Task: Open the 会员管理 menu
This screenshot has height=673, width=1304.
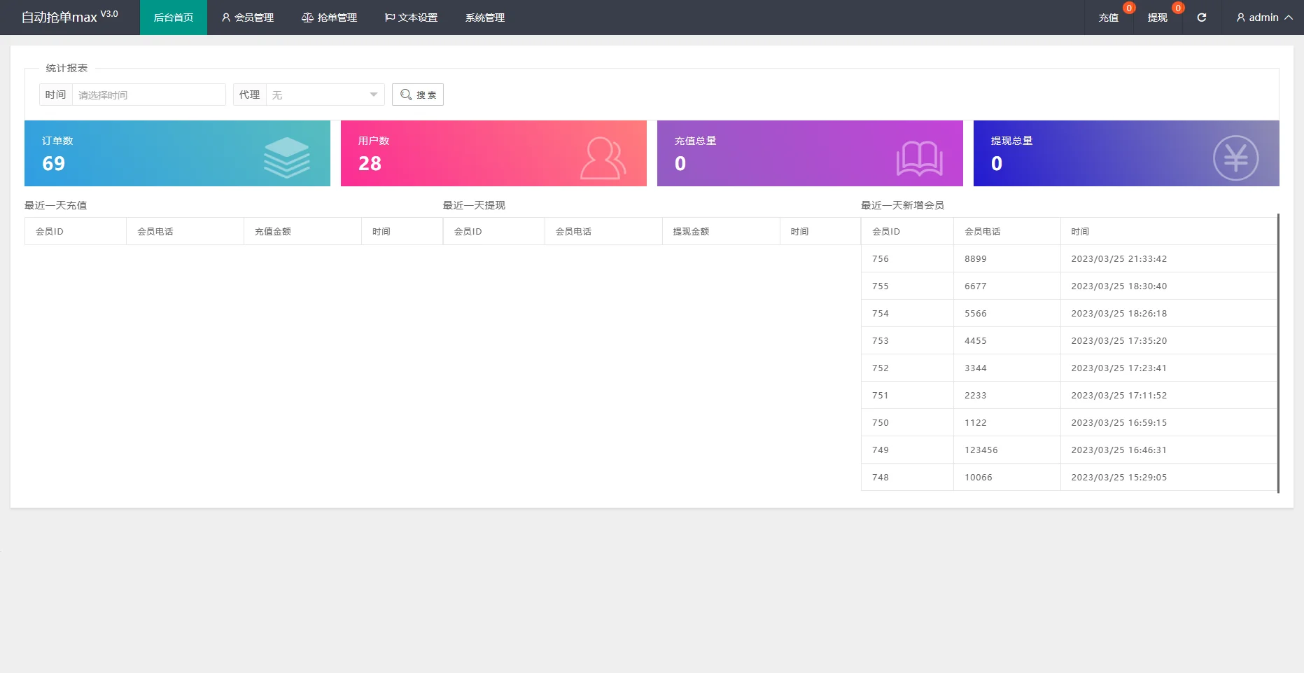Action: point(248,18)
